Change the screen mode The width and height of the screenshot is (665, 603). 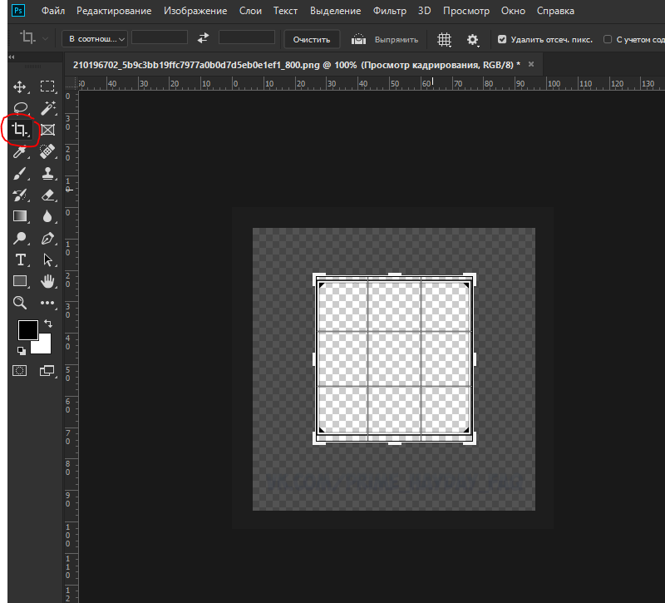click(x=47, y=370)
